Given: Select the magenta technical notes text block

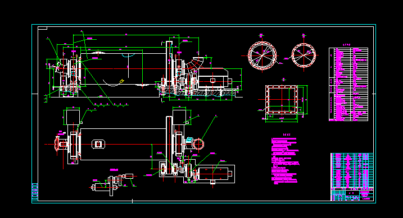Looking at the screenshot, I should click(285, 161).
